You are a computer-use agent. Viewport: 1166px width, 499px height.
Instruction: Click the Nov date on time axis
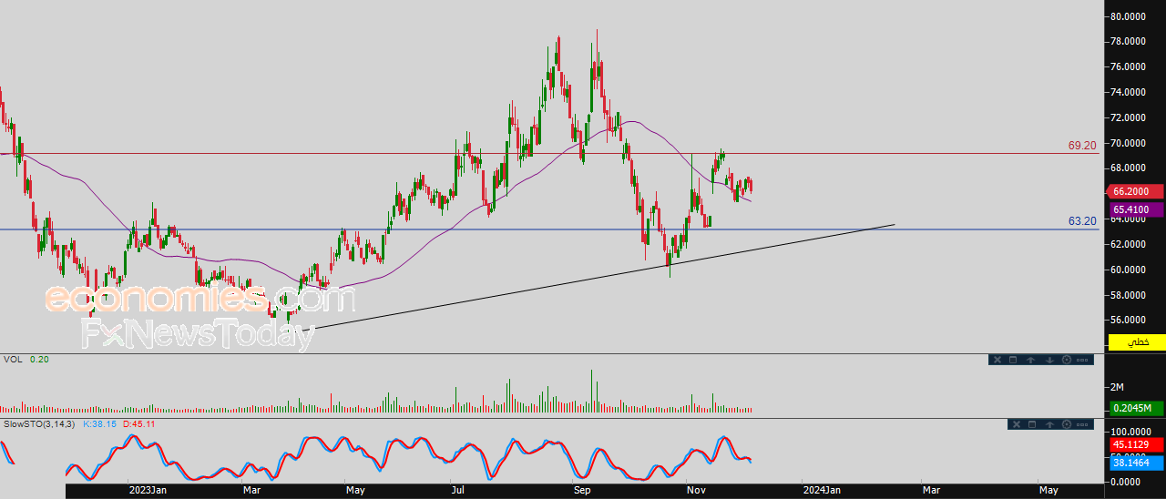click(696, 491)
